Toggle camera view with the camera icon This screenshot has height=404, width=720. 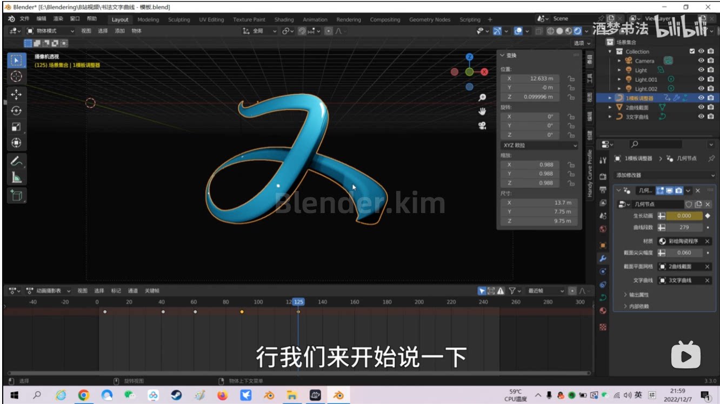pyautogui.click(x=482, y=126)
